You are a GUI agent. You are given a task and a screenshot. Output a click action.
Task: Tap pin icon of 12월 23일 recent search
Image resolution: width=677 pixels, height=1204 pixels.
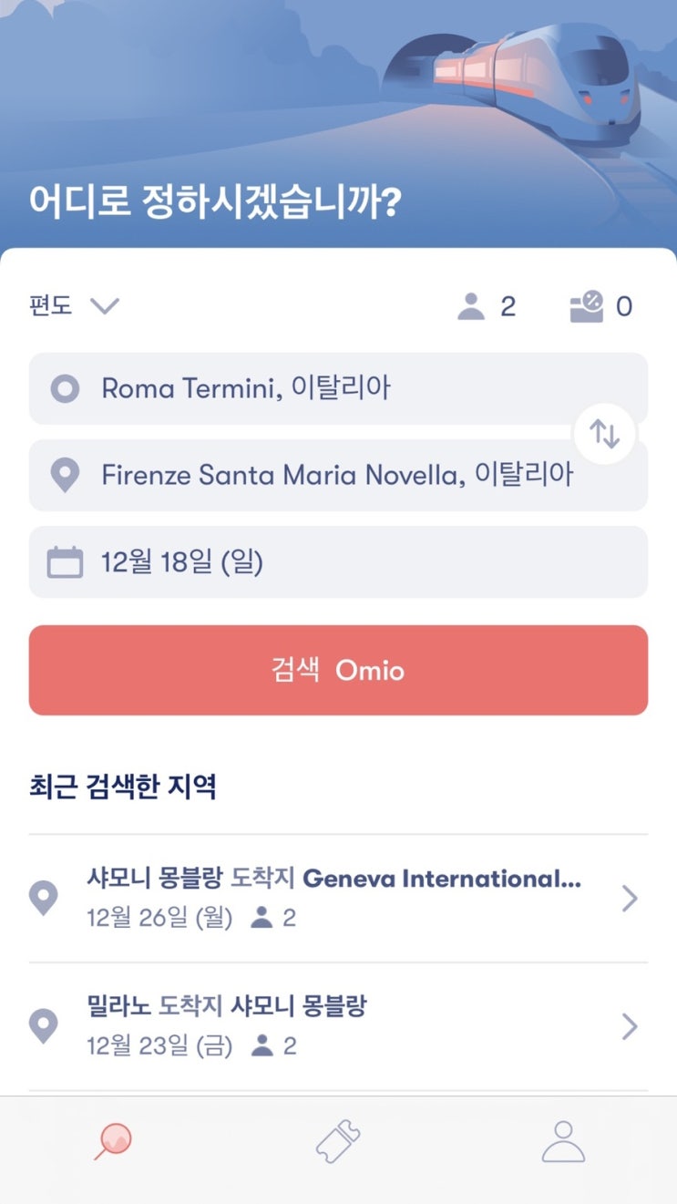point(44,1027)
